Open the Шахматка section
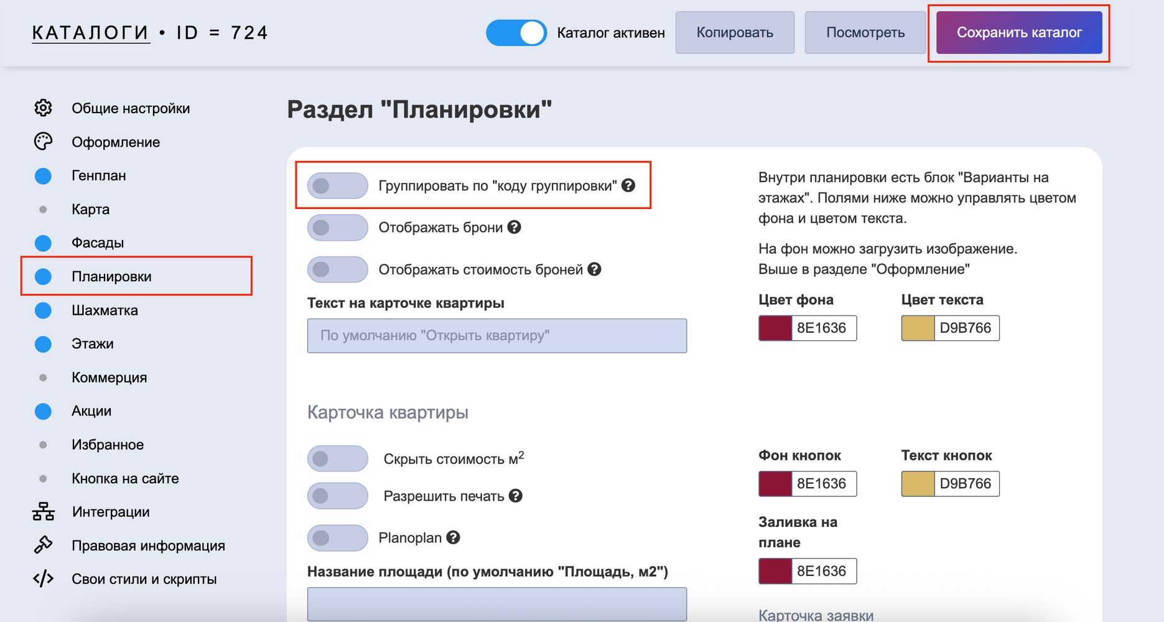This screenshot has width=1164, height=622. [105, 310]
